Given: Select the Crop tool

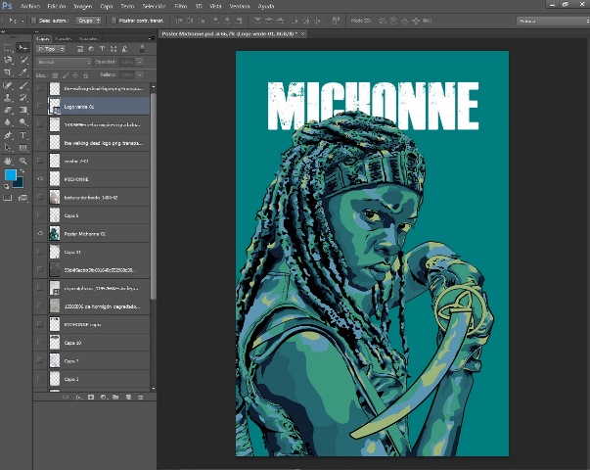Looking at the screenshot, I should pyautogui.click(x=8, y=72).
